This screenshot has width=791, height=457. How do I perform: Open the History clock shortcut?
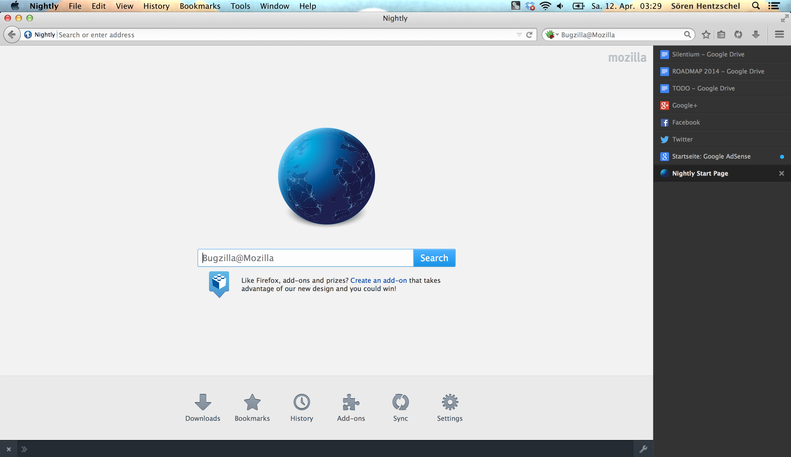301,402
